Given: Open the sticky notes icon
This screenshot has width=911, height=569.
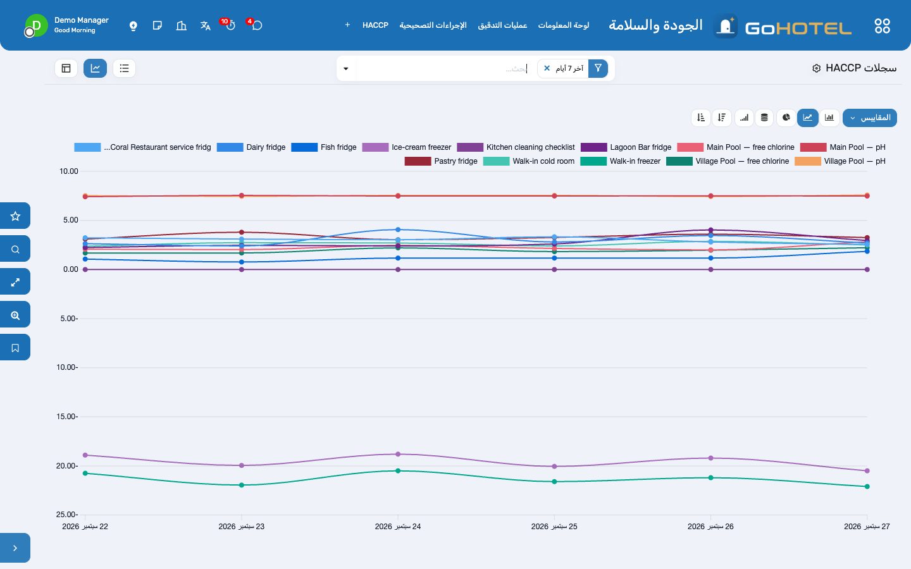Looking at the screenshot, I should tap(158, 26).
